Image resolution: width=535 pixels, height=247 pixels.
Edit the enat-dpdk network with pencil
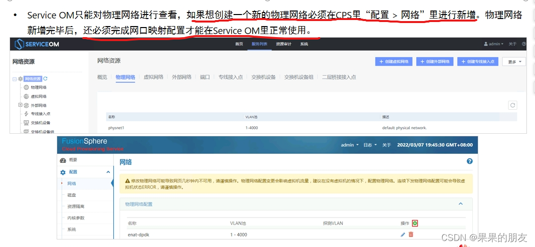(x=403, y=234)
